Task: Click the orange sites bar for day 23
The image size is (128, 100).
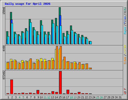Action: coord(91,68)
